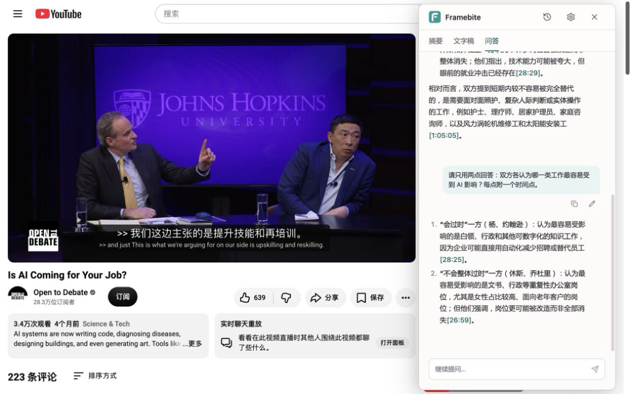Click the Framebite panel scrollbar

point(613,272)
